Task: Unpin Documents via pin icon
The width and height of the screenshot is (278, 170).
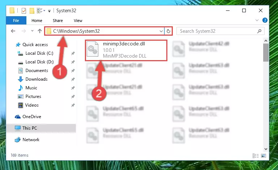Action: [x=73, y=71]
